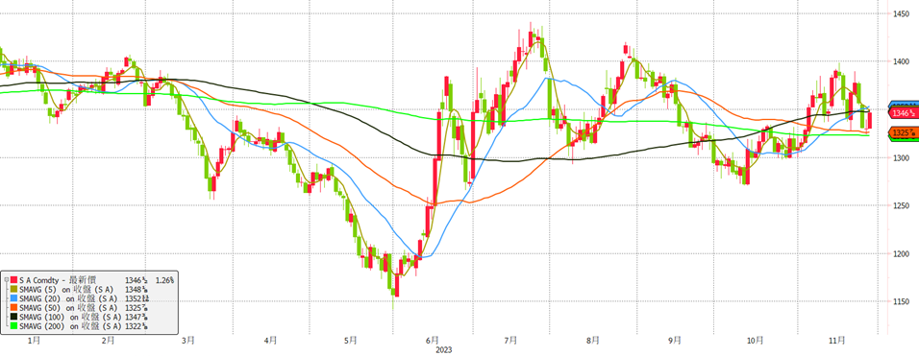This screenshot has height=356, width=919.
Task: Click the 1.26% change value in legend
Action: [164, 280]
